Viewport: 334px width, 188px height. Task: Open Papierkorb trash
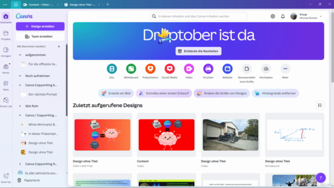(29, 180)
